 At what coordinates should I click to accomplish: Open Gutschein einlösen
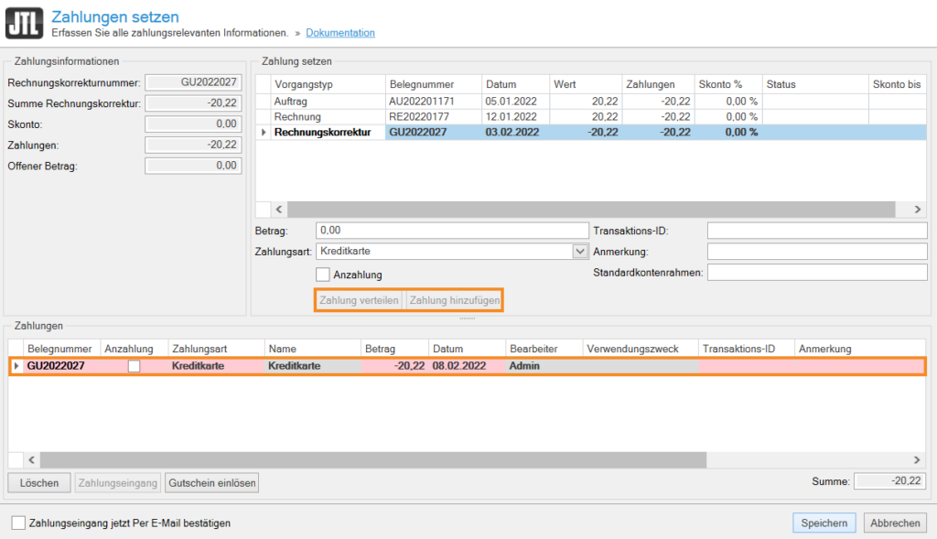(212, 482)
